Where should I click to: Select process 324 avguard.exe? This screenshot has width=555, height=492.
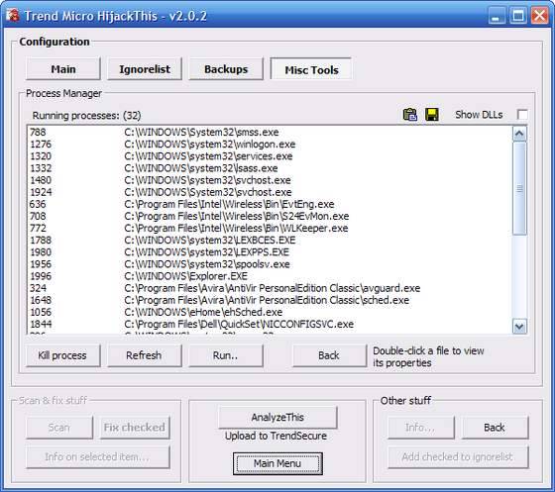click(270, 288)
